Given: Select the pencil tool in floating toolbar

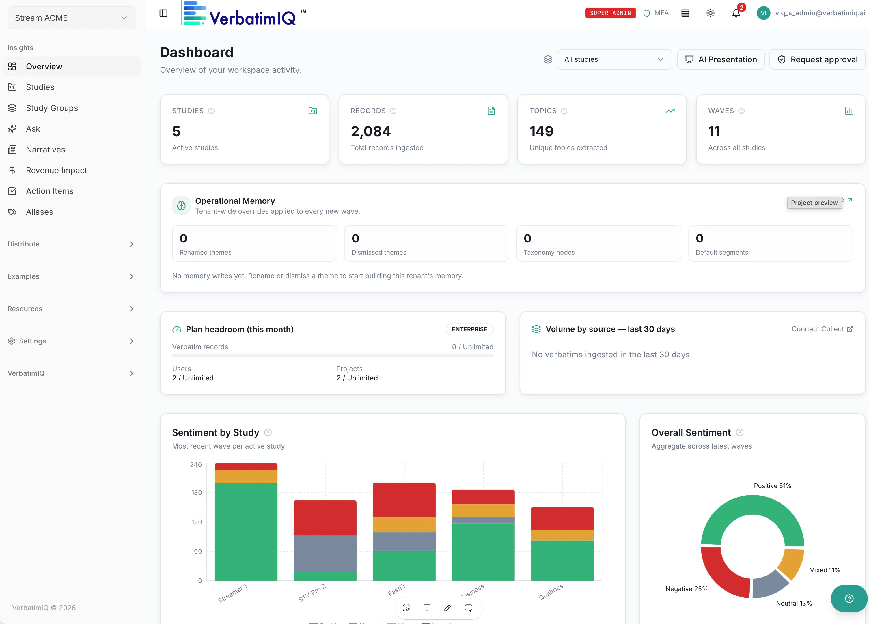Looking at the screenshot, I should tap(447, 608).
